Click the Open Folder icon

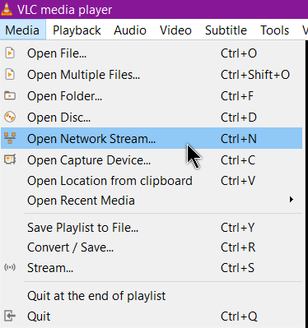(x=10, y=95)
